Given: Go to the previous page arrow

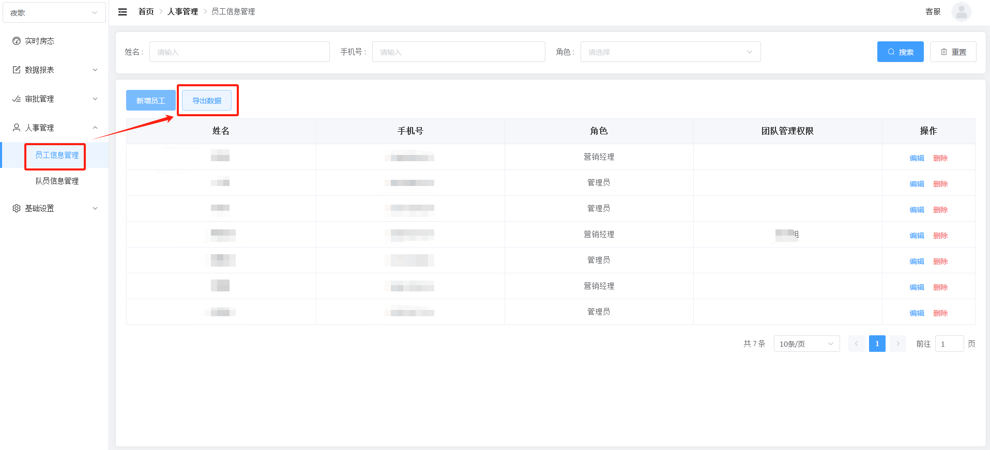Looking at the screenshot, I should tap(856, 344).
